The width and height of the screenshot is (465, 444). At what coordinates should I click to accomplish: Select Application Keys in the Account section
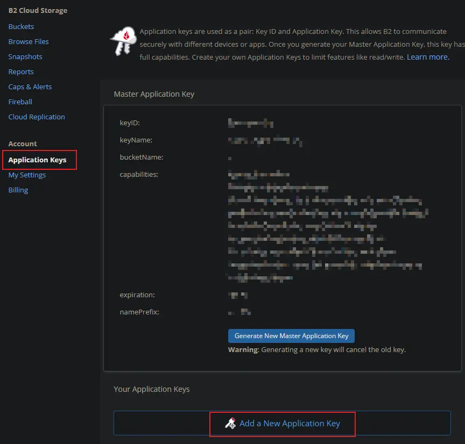38,160
